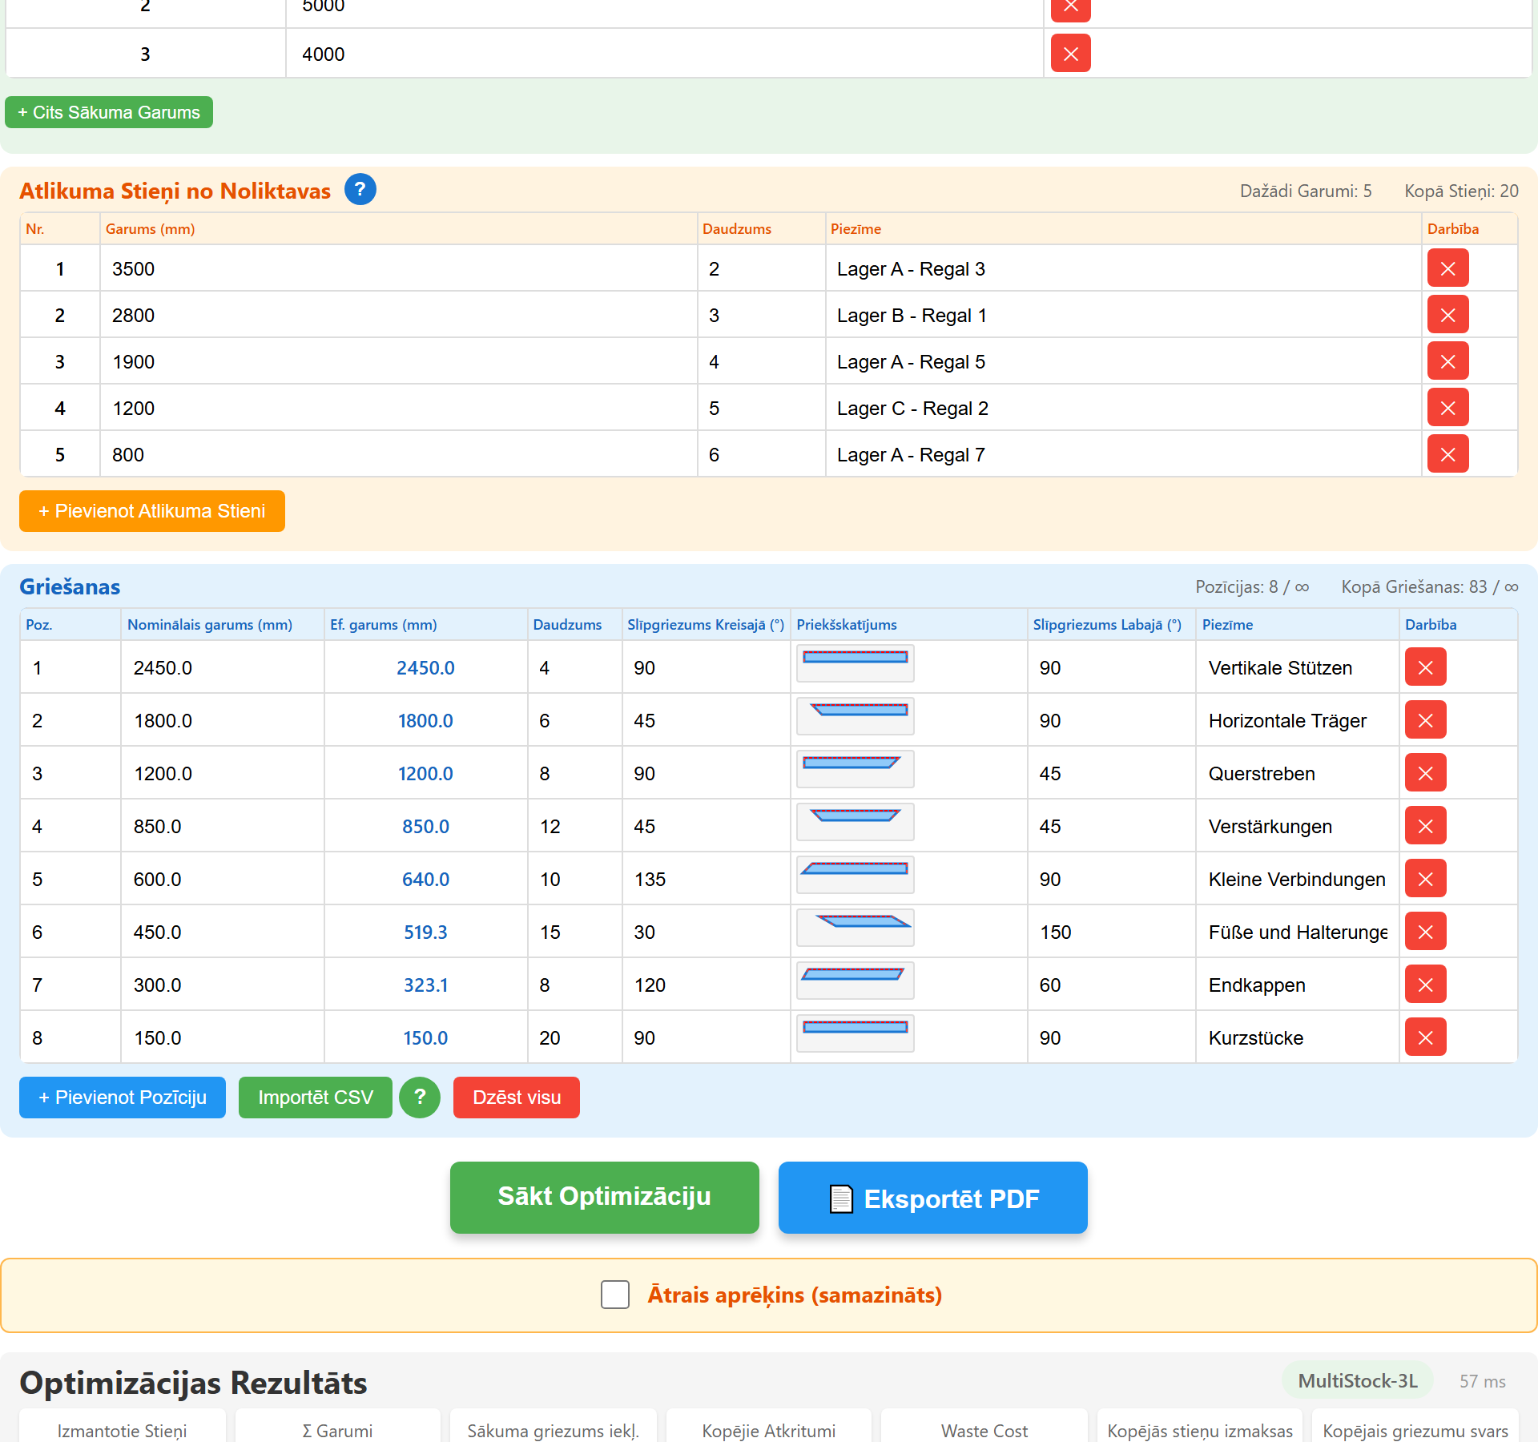1538x1442 pixels.
Task: Open profile preview for Vertikale Stützen
Action: 855,663
